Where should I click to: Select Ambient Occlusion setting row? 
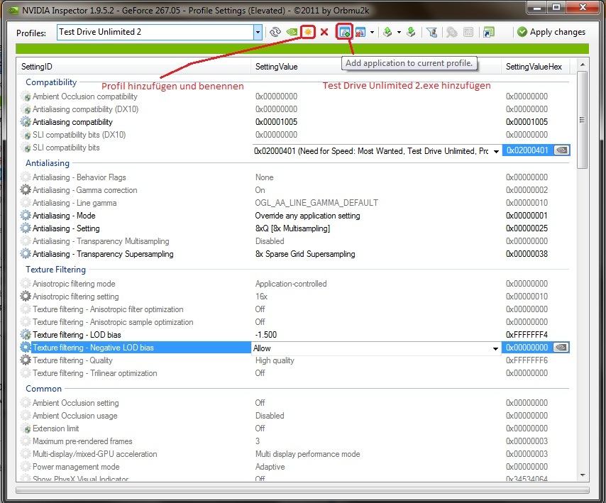click(296, 402)
